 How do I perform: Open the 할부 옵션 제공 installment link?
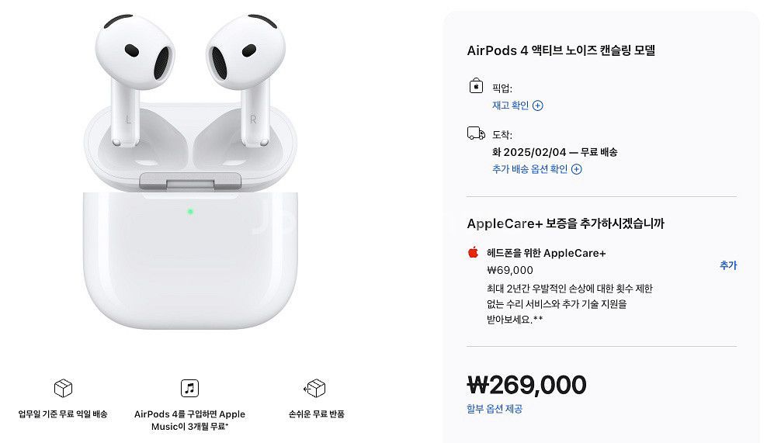(x=495, y=408)
